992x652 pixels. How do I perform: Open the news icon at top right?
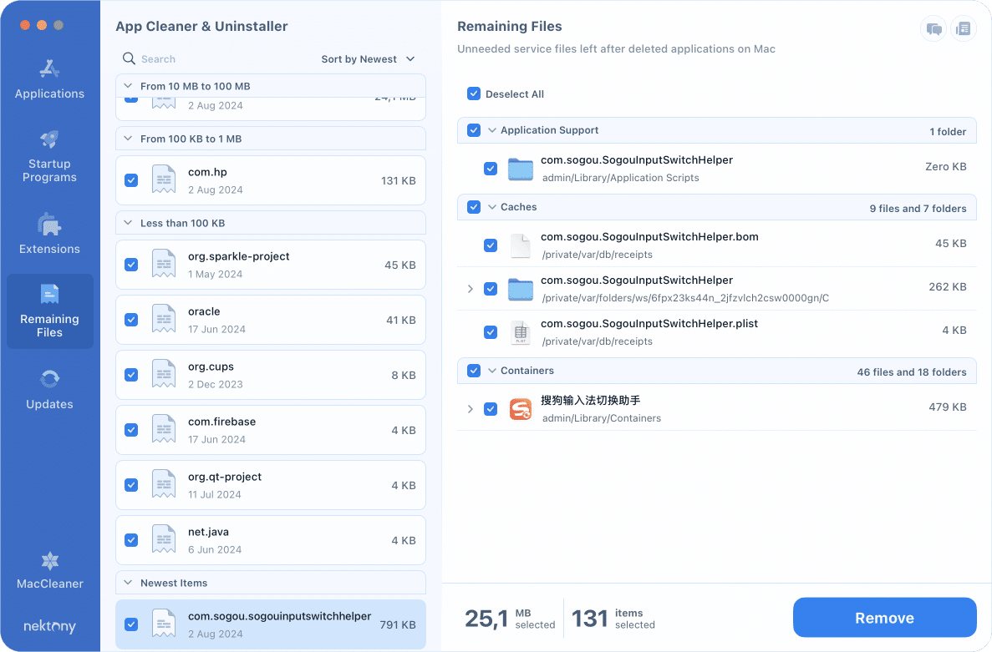click(964, 28)
